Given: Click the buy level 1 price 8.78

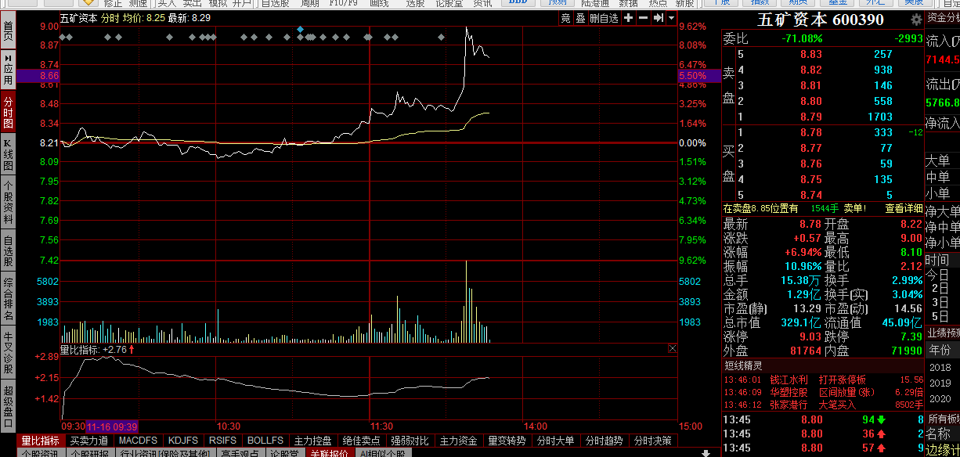Looking at the screenshot, I should [811, 132].
